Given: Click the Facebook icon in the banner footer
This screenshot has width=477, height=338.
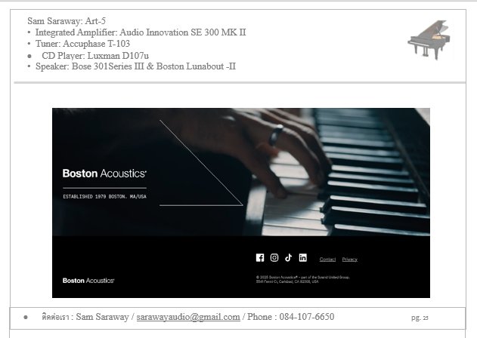Looking at the screenshot, I should [x=260, y=258].
